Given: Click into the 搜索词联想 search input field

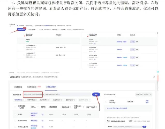Looking at the screenshot, I should click(57, 94).
